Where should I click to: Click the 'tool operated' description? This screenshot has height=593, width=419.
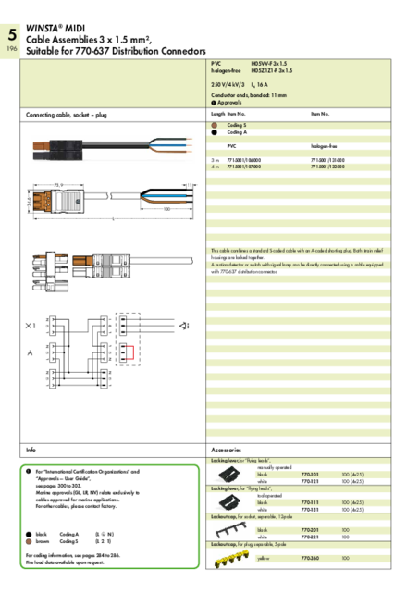click(270, 496)
